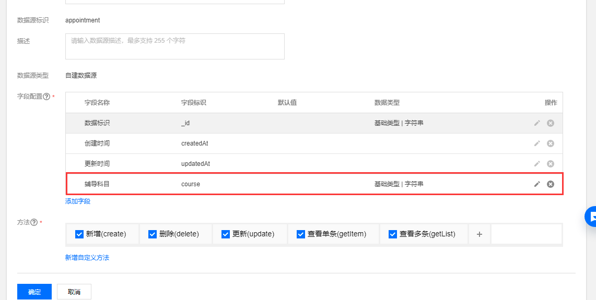Toggle 查看单条(getItem) checkbox

(301, 234)
